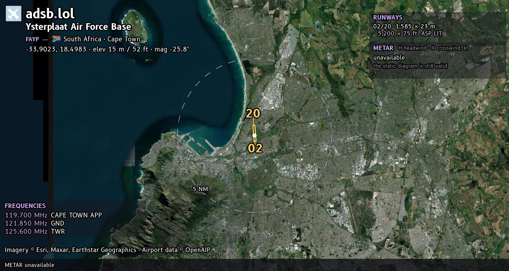Viewport: 509px width, 271px height.
Task: Click the 5 NM range ring label
Action: click(200, 189)
